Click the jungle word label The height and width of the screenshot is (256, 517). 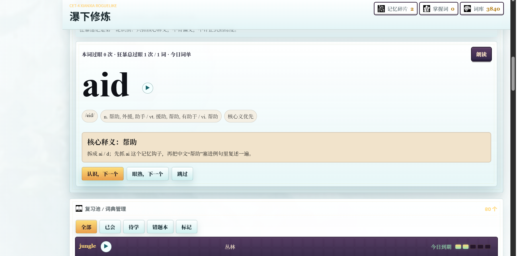[87, 246]
